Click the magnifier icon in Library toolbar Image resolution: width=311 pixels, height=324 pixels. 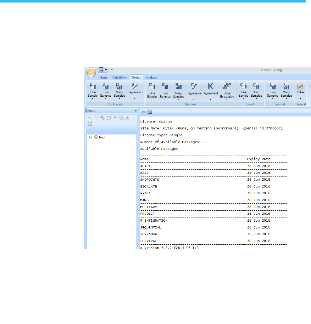pyautogui.click(x=90, y=117)
